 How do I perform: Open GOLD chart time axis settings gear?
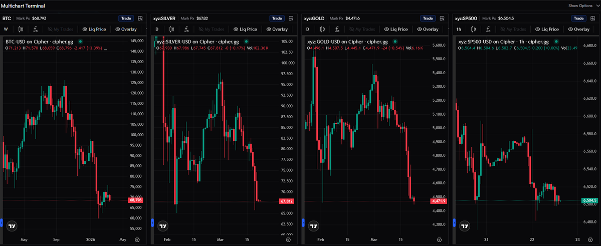(439, 240)
